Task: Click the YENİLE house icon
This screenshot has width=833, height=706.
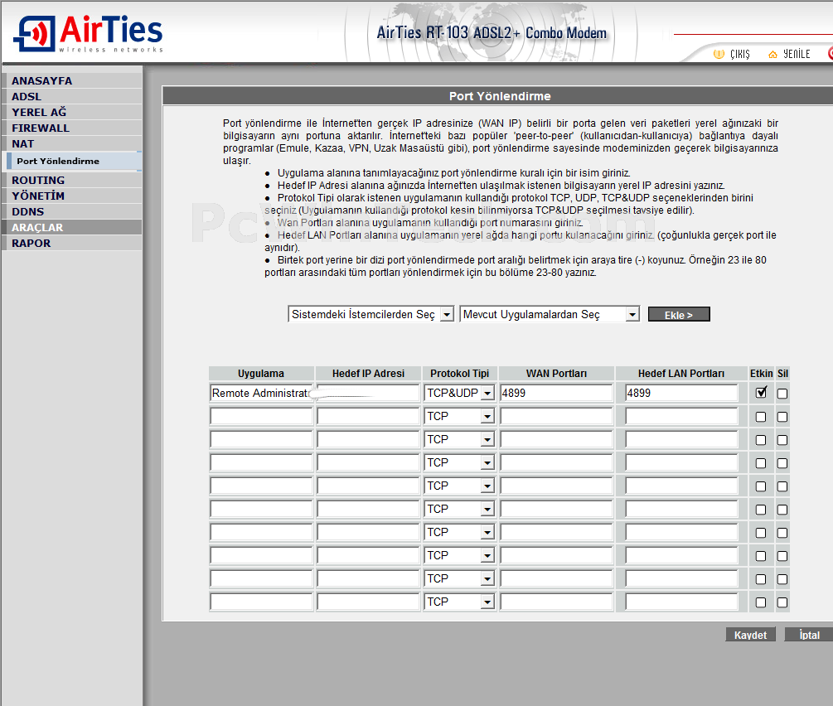Action: click(772, 54)
